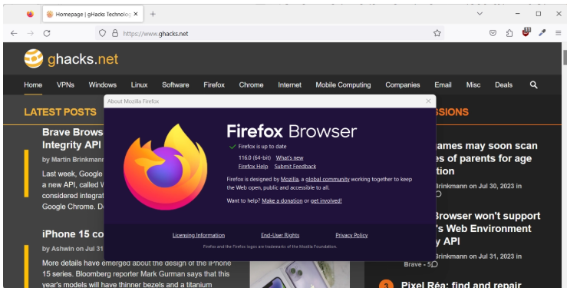Image resolution: width=567 pixels, height=288 pixels.
Task: Save page to Pocket icon
Action: pyautogui.click(x=493, y=33)
